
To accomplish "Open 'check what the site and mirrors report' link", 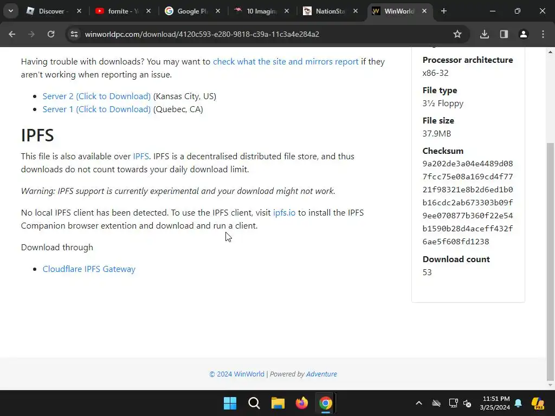I will (x=286, y=62).
